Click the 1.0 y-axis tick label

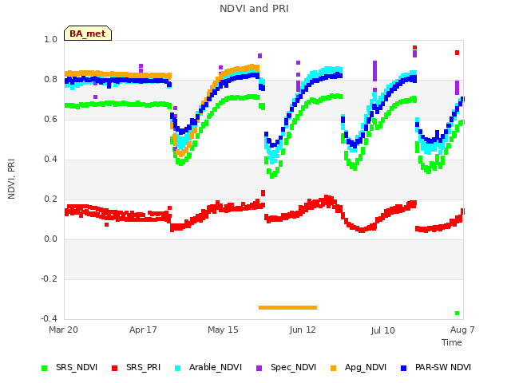51,39
